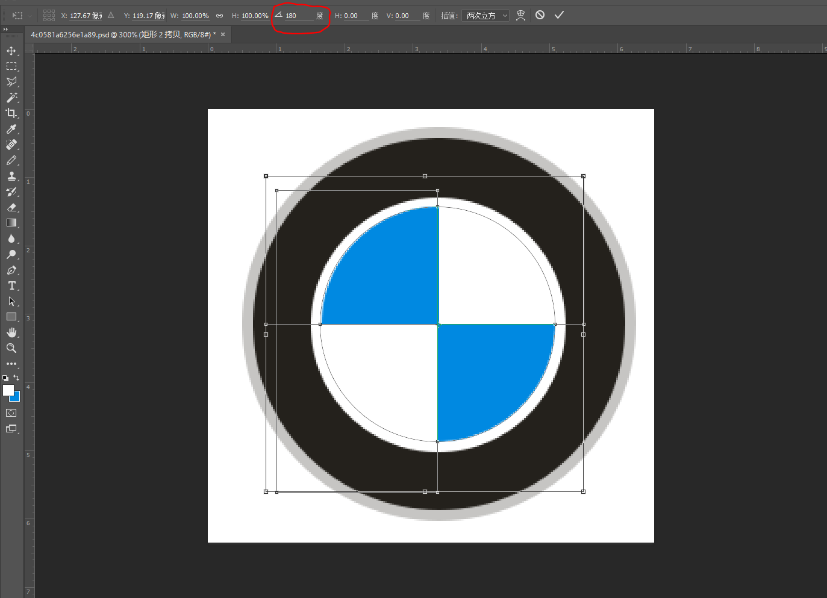This screenshot has height=598, width=827.
Task: Select the Dodge tool
Action: click(11, 254)
